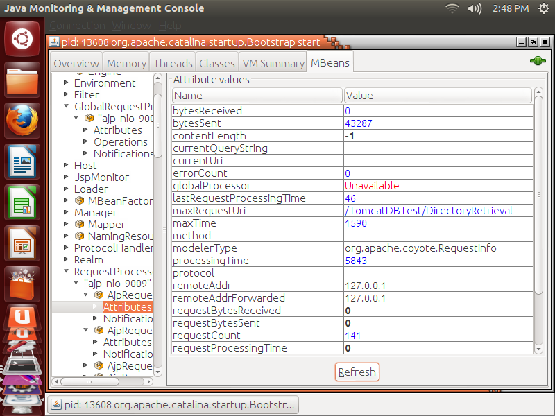Expand the Manager tree node
This screenshot has width=555, height=416.
coord(66,212)
